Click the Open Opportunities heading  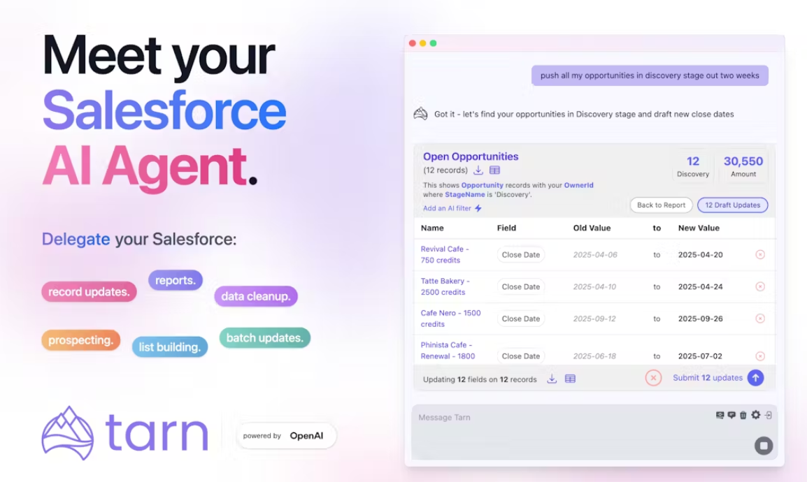471,156
